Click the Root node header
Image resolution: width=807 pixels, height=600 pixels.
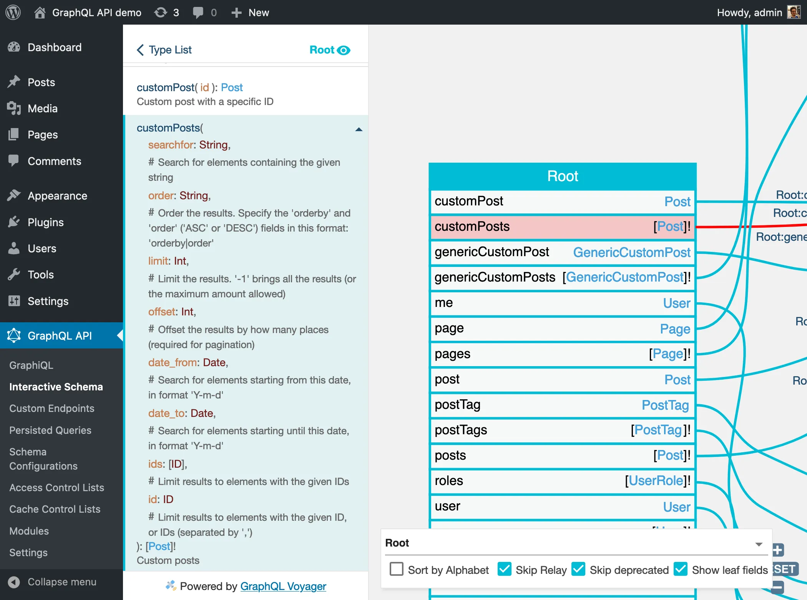pyautogui.click(x=563, y=176)
